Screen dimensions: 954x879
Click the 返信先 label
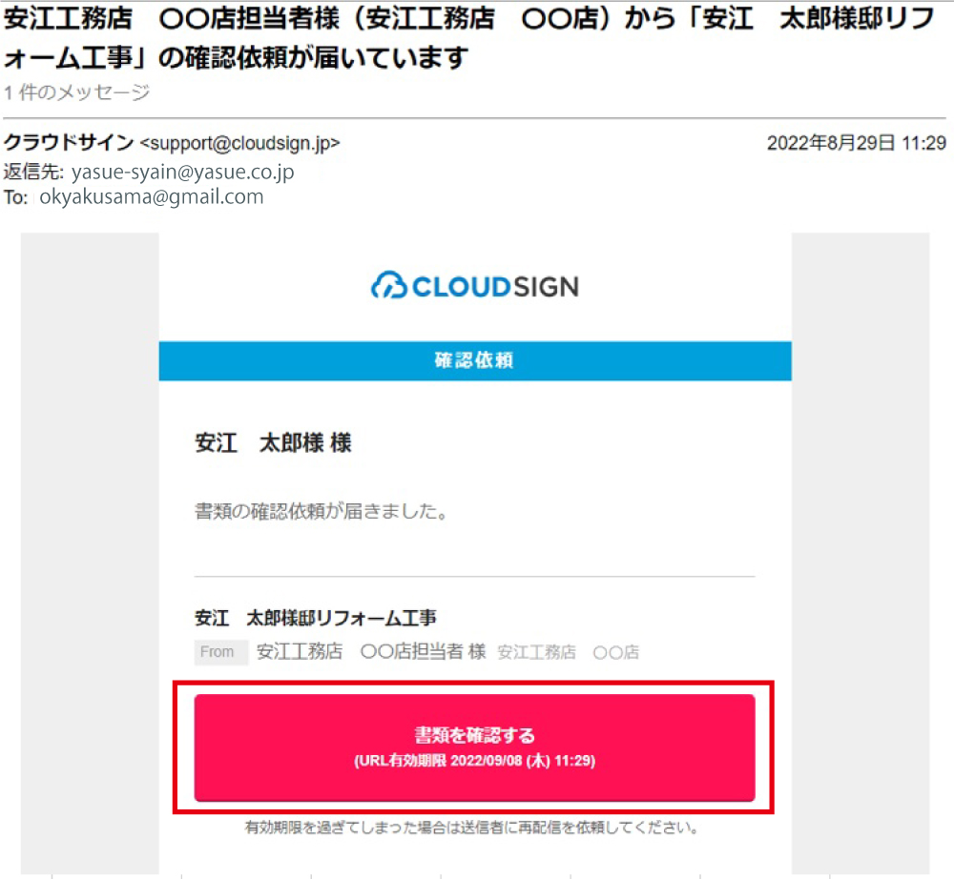(x=32, y=172)
